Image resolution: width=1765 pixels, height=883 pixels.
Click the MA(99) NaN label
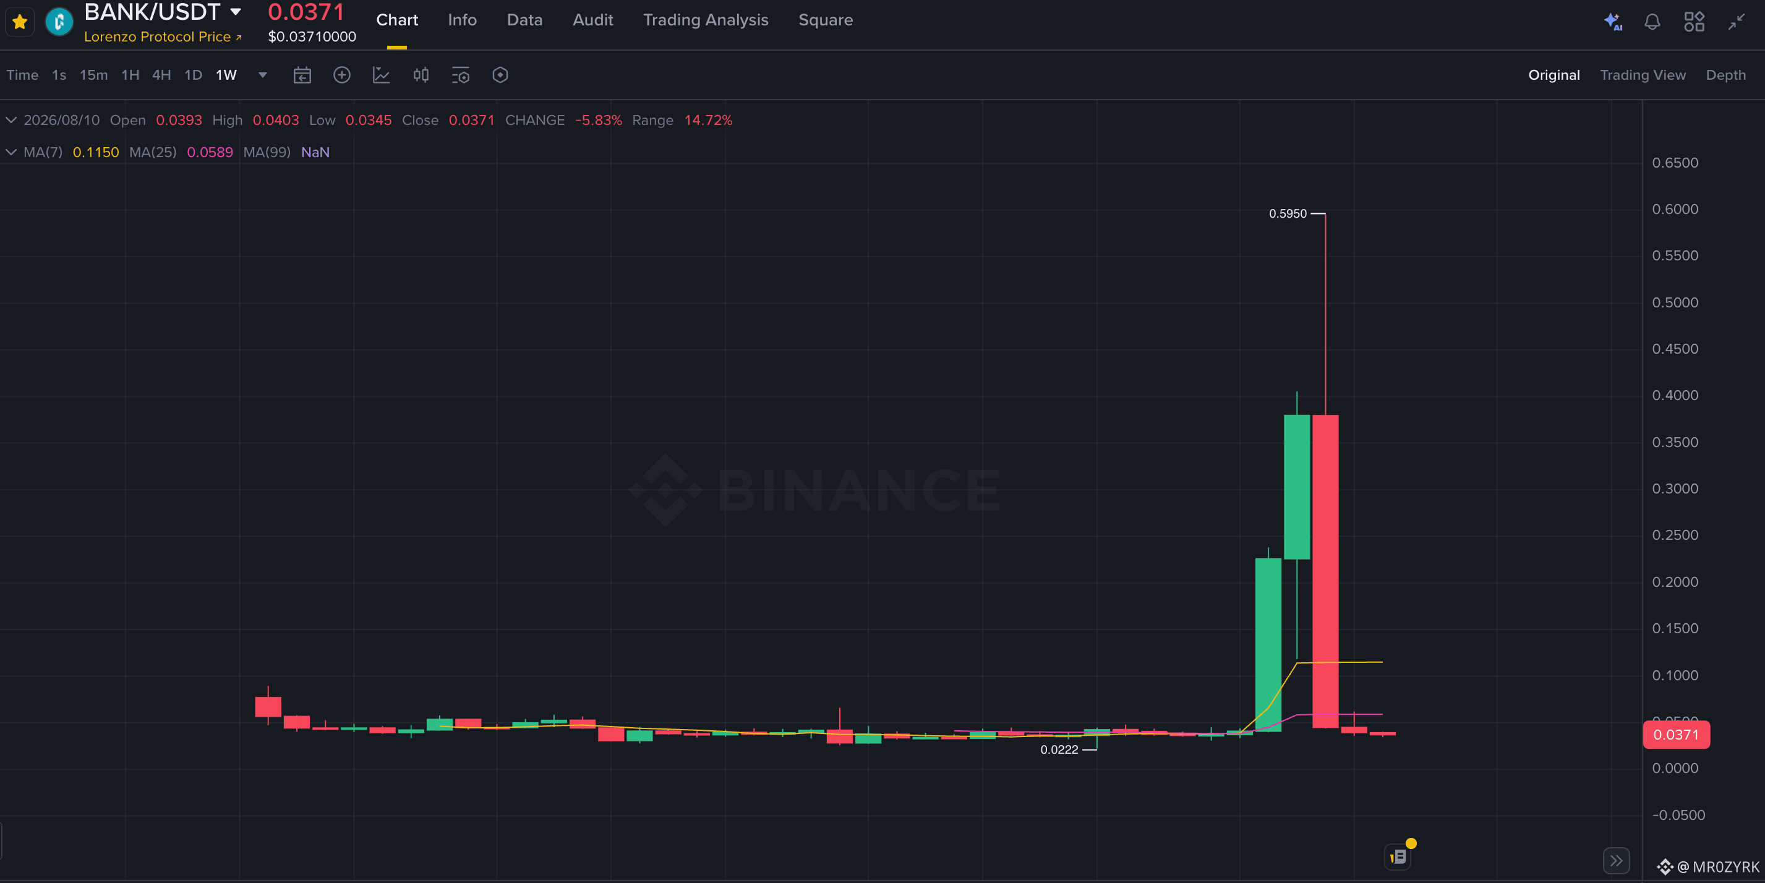tap(315, 152)
